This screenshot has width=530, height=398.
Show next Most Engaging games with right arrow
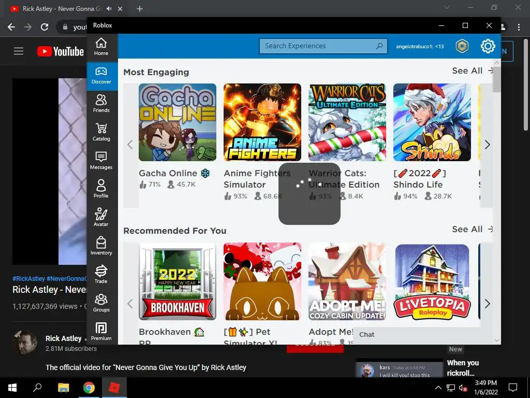[487, 145]
